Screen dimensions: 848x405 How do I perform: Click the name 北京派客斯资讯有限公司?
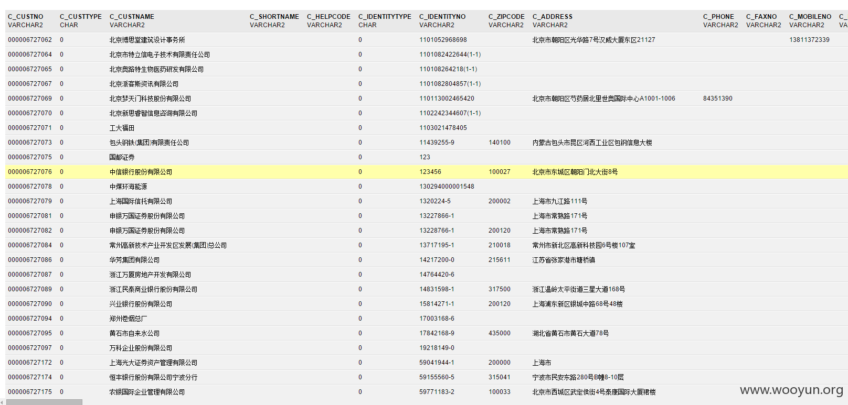pos(144,84)
